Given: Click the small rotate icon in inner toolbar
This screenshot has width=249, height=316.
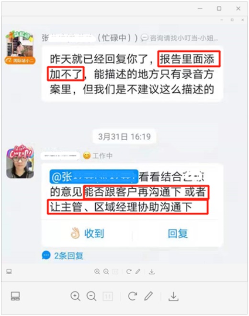Looking at the screenshot, I should (x=129, y=272).
